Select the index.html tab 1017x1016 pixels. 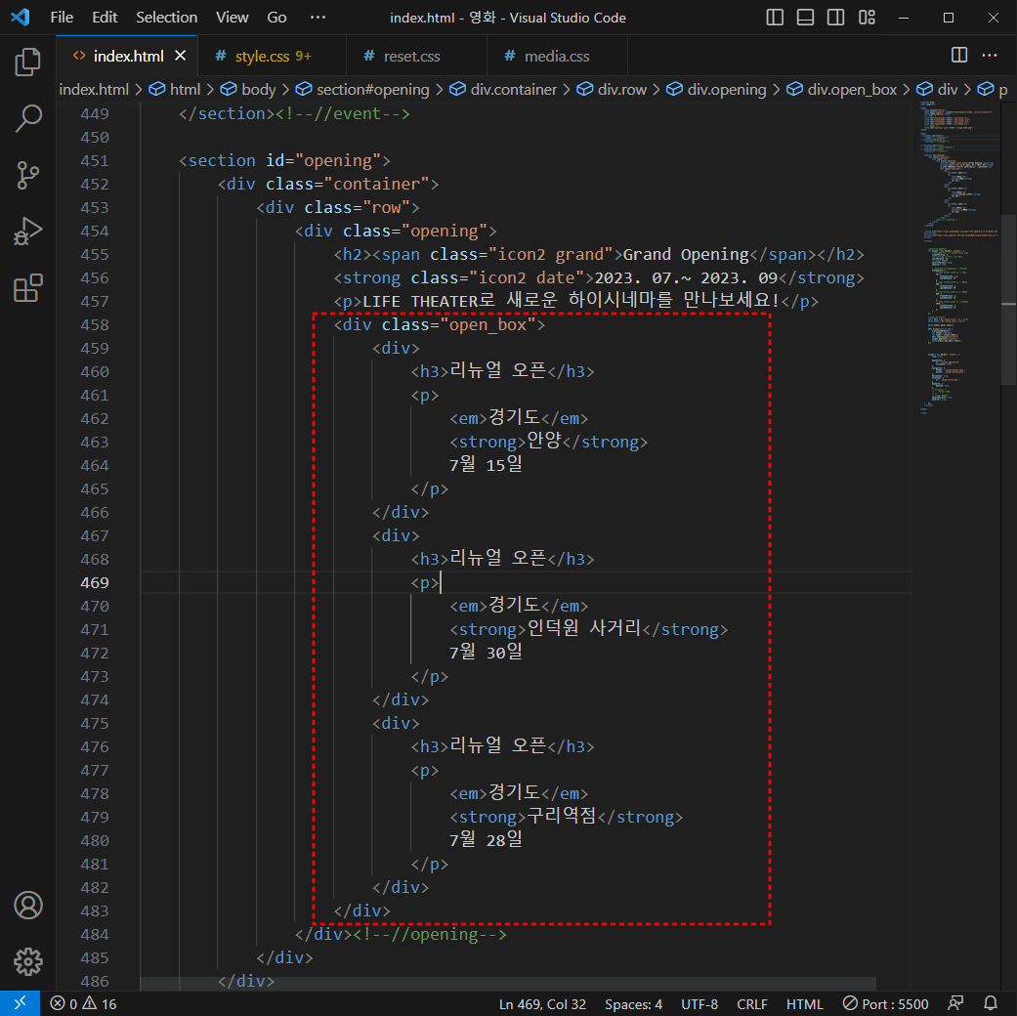[x=128, y=56]
